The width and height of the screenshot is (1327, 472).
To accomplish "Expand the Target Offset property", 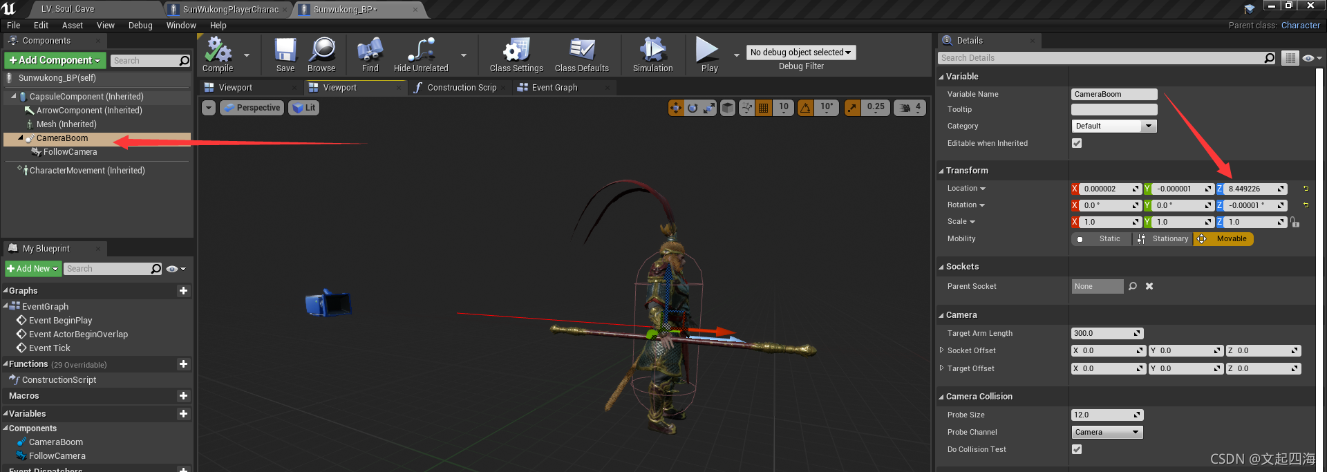I will coord(941,368).
